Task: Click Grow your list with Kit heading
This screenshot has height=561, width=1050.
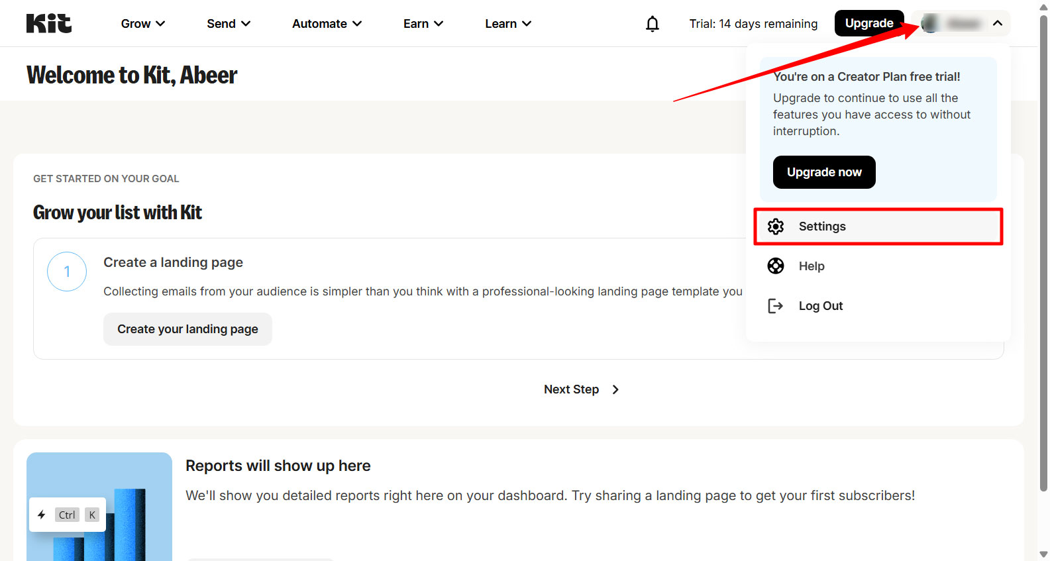Action: click(x=117, y=213)
